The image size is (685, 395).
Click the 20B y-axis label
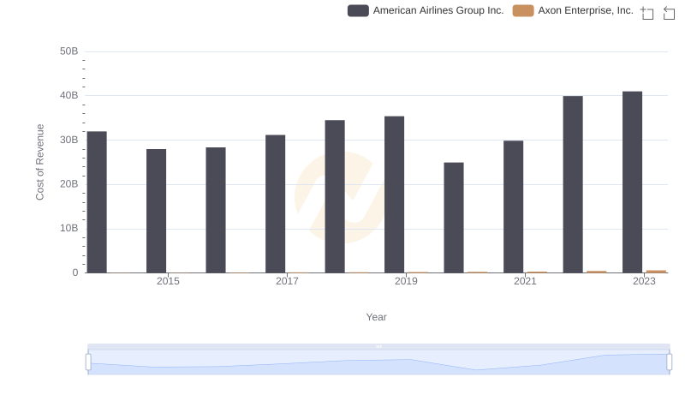pos(69,184)
